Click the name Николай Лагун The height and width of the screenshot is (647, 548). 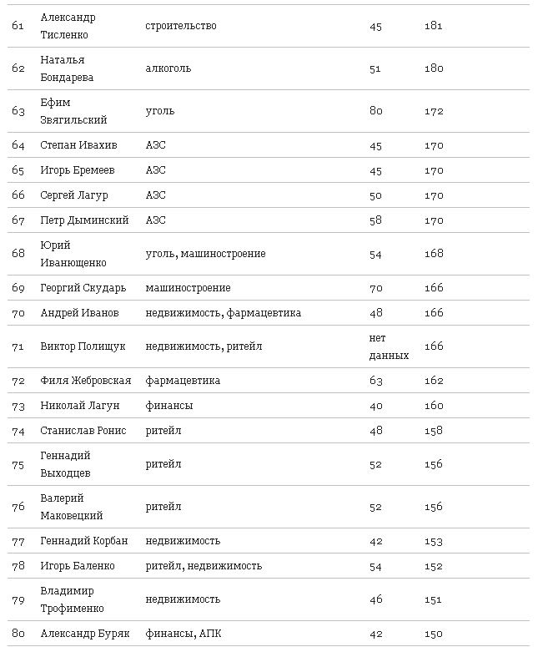pyautogui.click(x=80, y=406)
